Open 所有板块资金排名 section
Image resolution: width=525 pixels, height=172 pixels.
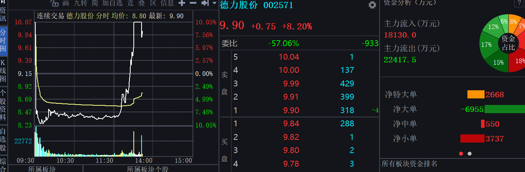pyautogui.click(x=409, y=164)
